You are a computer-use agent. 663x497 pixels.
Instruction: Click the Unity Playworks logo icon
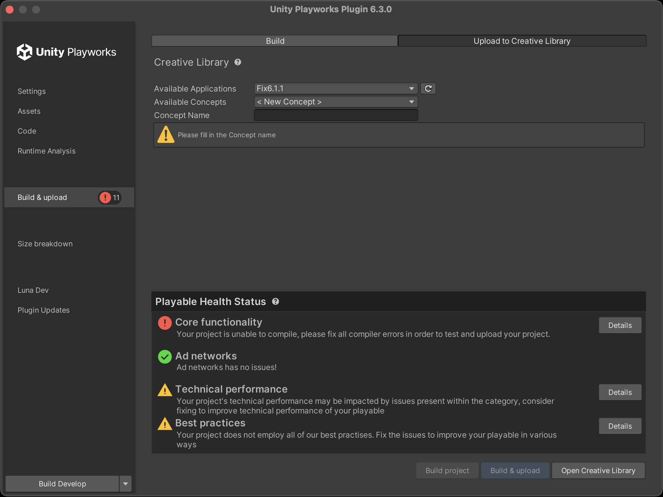(x=25, y=52)
